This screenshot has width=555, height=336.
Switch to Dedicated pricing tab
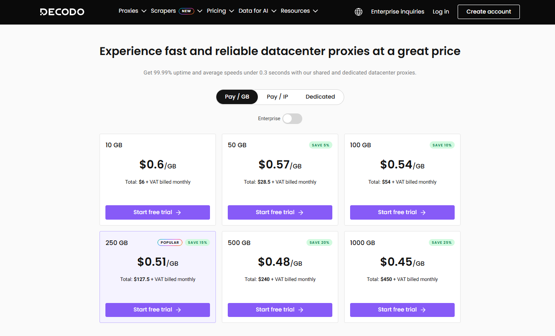[x=320, y=97]
